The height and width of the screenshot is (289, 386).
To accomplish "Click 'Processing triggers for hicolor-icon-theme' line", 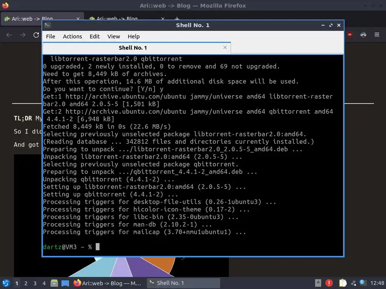I will pyautogui.click(x=146, y=209).
